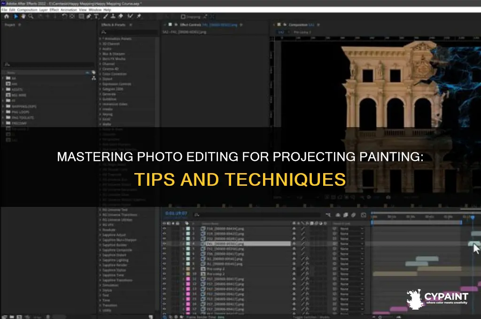Select the Pan Behind anchor point tool
481x319 pixels.
tap(72, 16)
